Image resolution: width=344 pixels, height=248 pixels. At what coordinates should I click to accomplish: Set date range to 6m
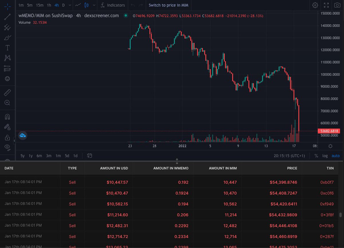[39, 156]
